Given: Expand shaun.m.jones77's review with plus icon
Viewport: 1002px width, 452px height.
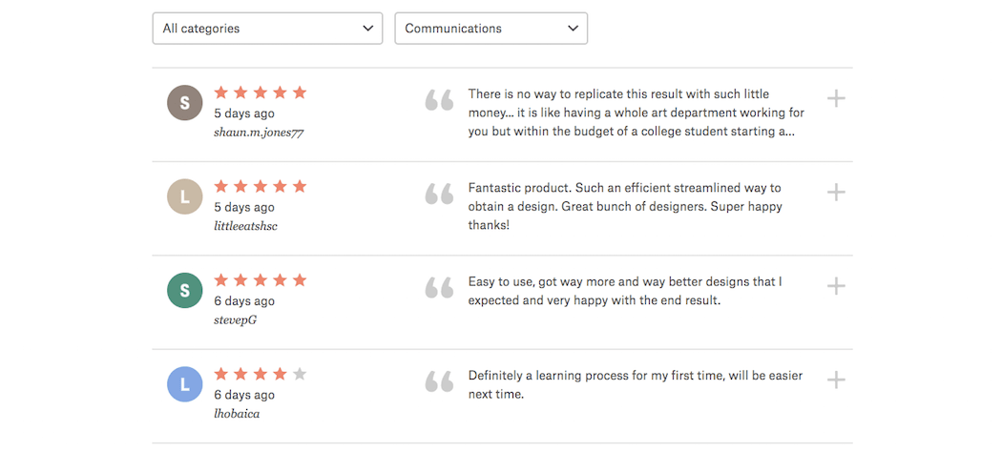Looking at the screenshot, I should (836, 99).
